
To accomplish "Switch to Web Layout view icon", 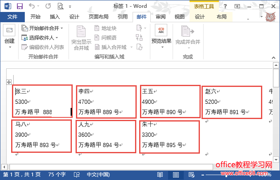I will [192, 175].
